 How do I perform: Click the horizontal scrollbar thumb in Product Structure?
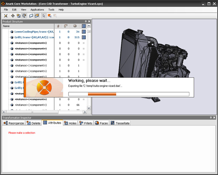click(x=32, y=112)
